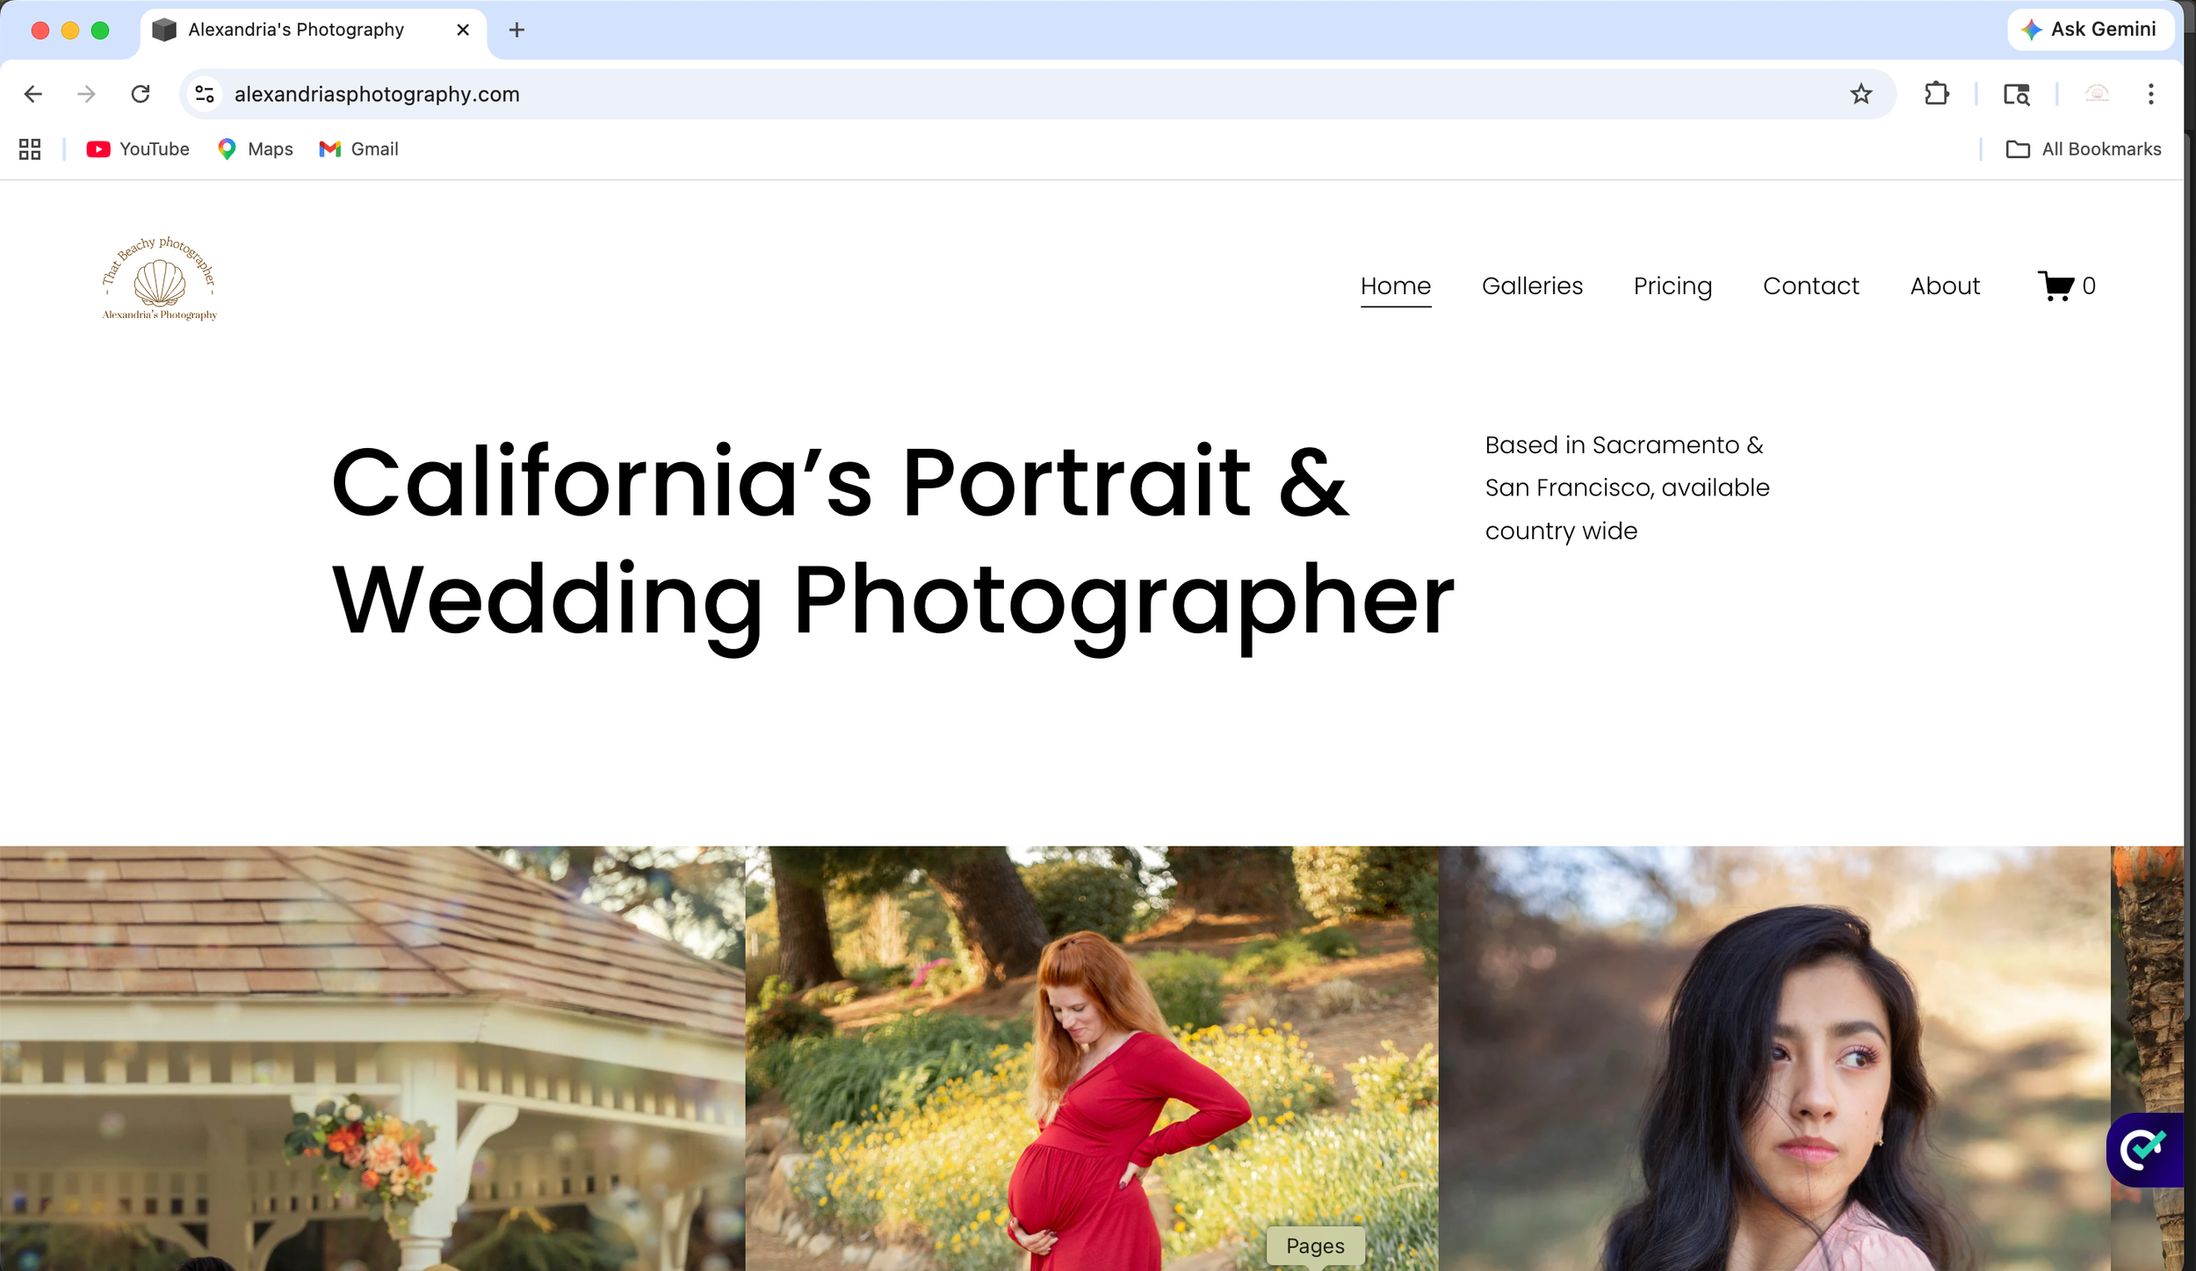Go back with the browser back arrow
This screenshot has height=1271, width=2196.
pos(33,94)
